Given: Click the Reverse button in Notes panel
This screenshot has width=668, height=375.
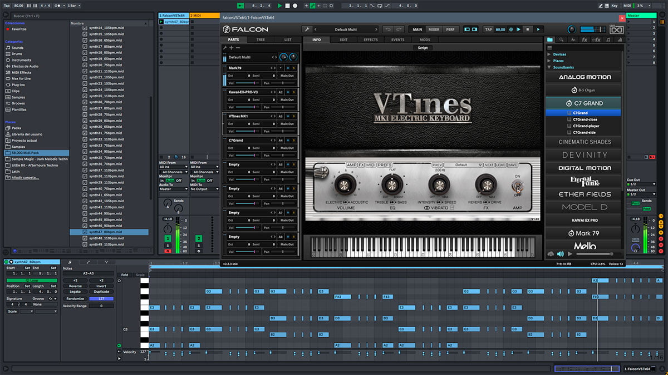Looking at the screenshot, I should click(75, 286).
